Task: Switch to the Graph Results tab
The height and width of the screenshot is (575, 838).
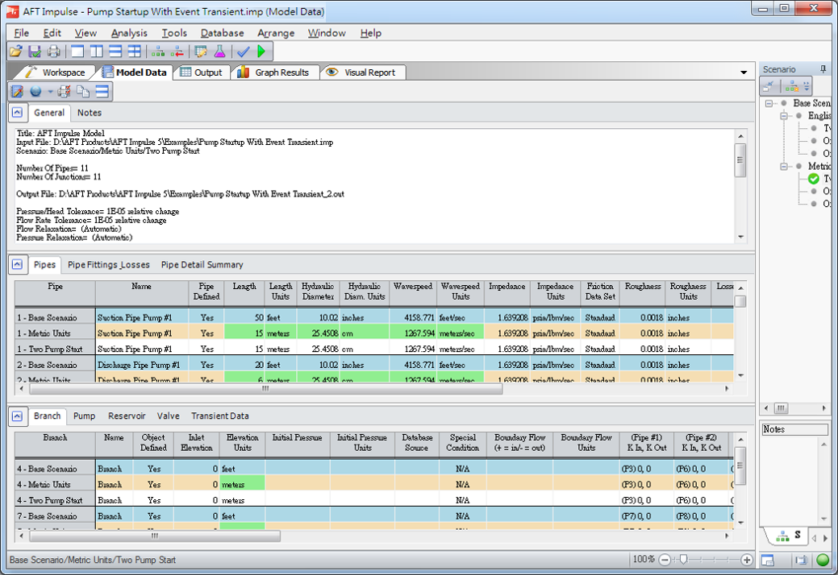Action: point(274,72)
